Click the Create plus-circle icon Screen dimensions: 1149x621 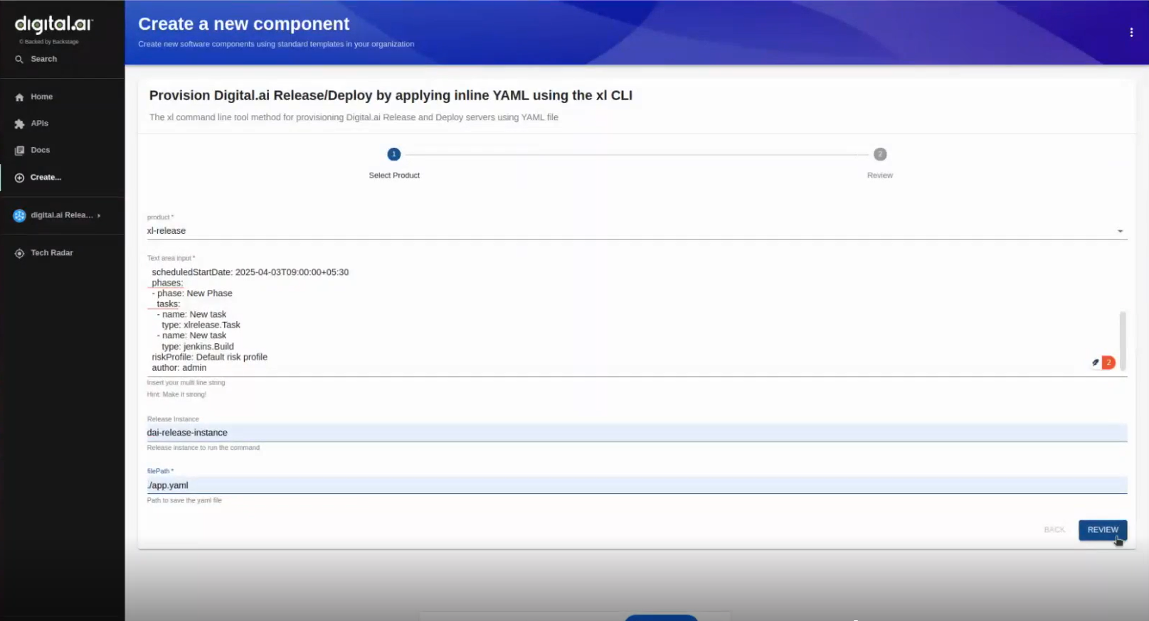[19, 178]
